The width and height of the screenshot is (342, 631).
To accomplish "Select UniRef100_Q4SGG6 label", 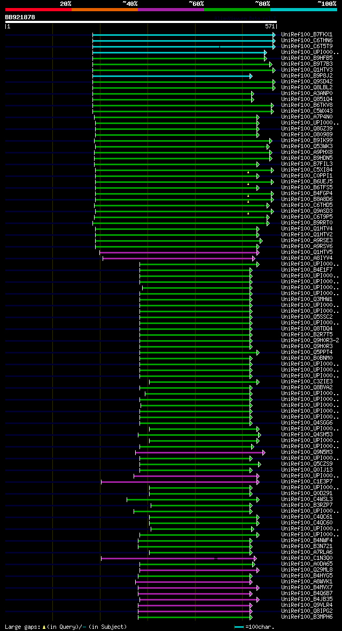I will coord(307,422).
